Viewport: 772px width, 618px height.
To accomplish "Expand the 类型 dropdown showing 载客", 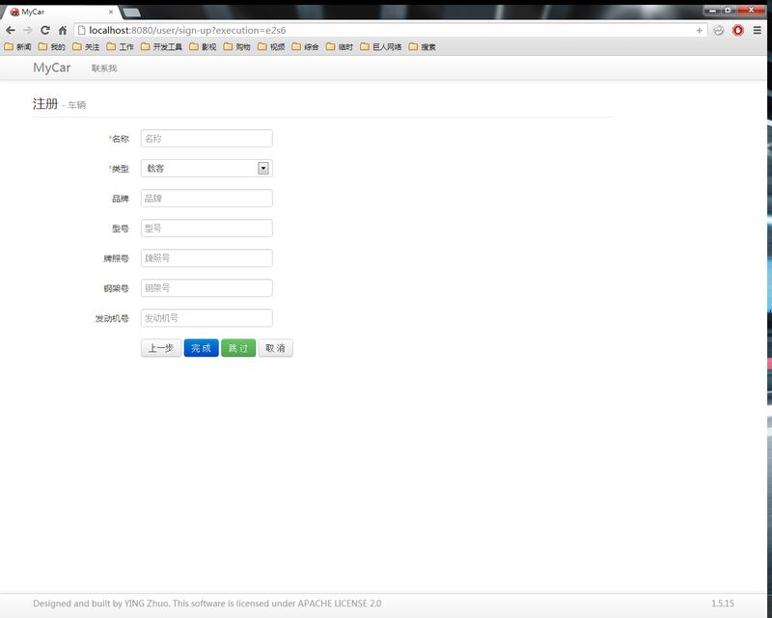I will click(207, 169).
